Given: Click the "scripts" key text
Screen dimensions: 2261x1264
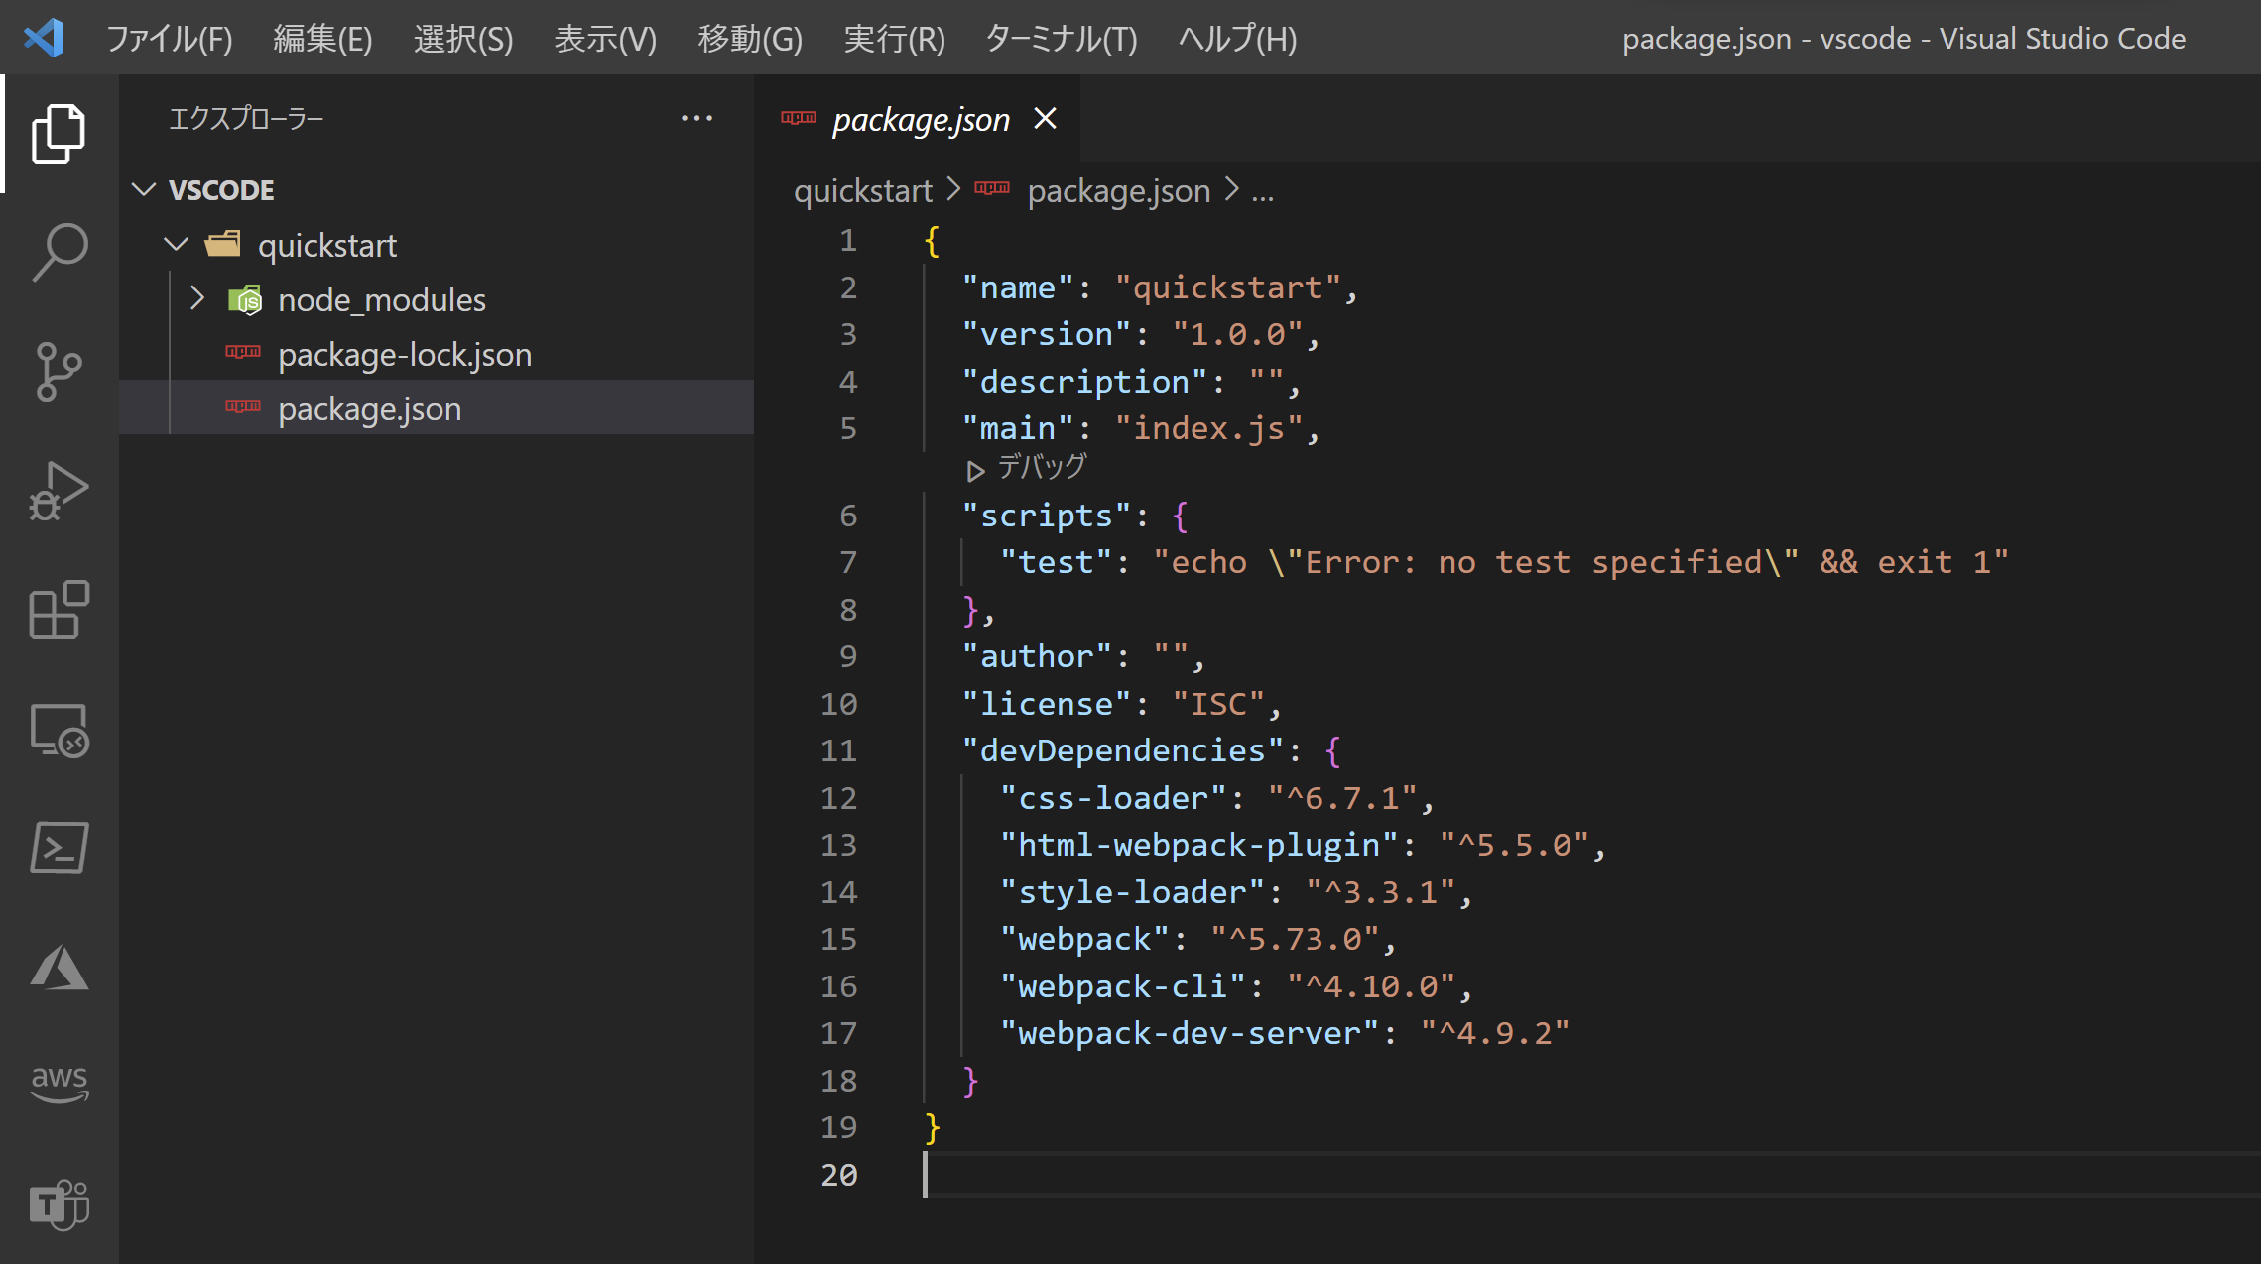Looking at the screenshot, I should [x=1047, y=516].
